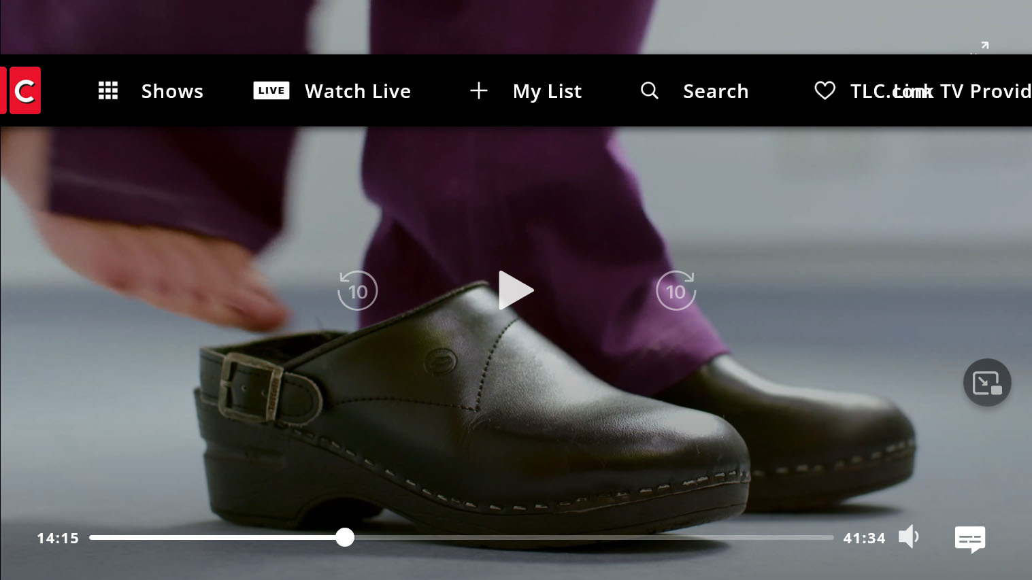Click the LIVE badge icon

pyautogui.click(x=271, y=90)
